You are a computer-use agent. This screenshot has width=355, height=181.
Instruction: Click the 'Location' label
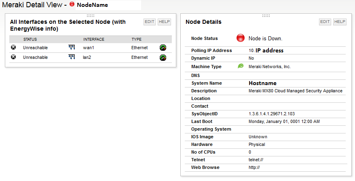tap(201, 98)
